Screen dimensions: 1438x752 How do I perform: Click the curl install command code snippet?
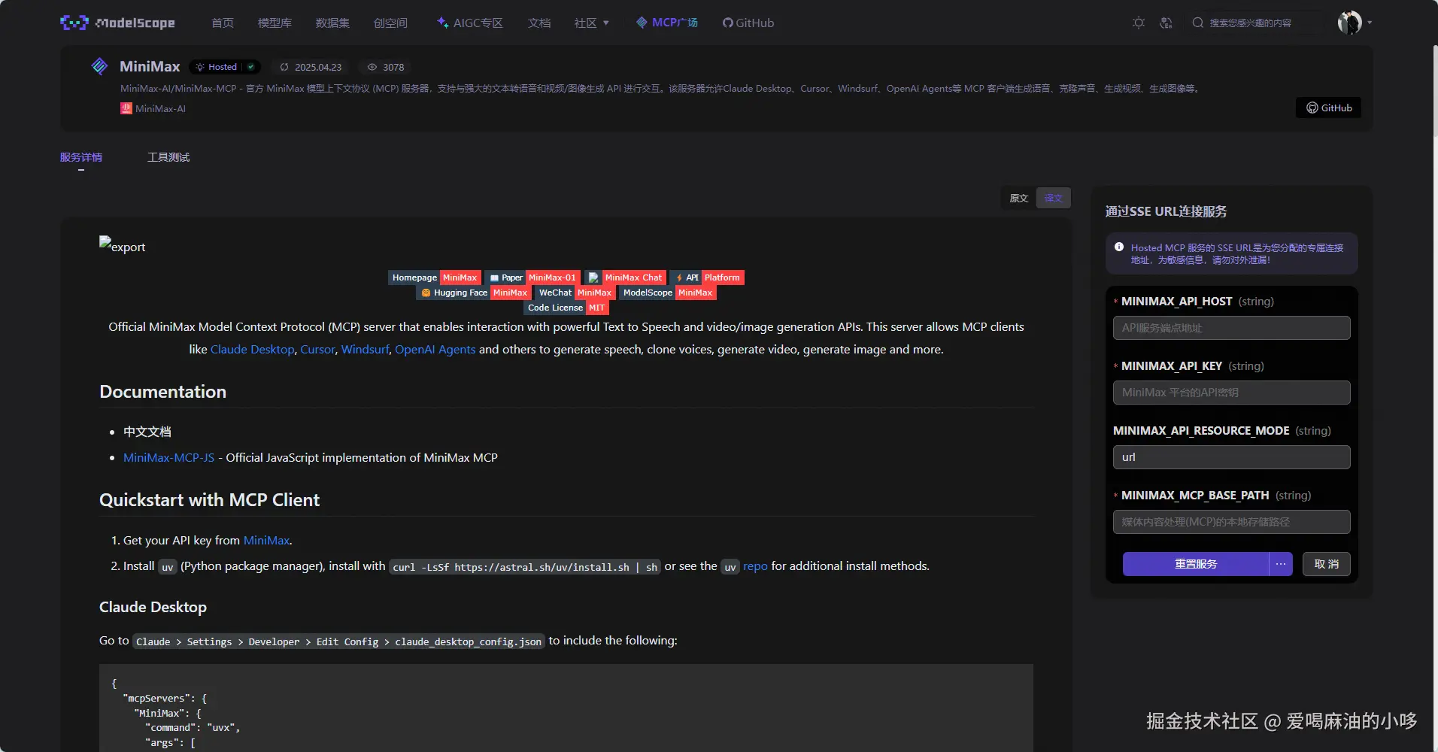(524, 566)
